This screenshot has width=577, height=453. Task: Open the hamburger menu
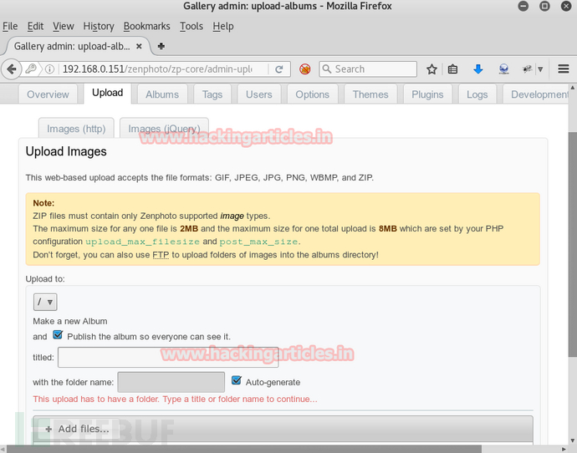tap(564, 69)
